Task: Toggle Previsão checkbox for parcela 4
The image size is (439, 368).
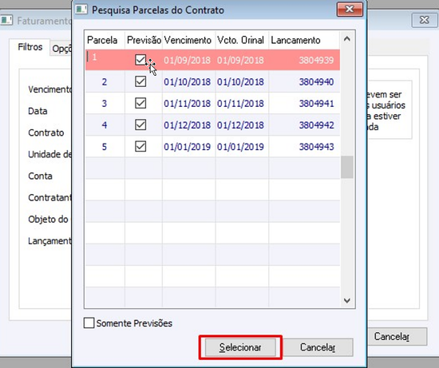Action: click(140, 125)
